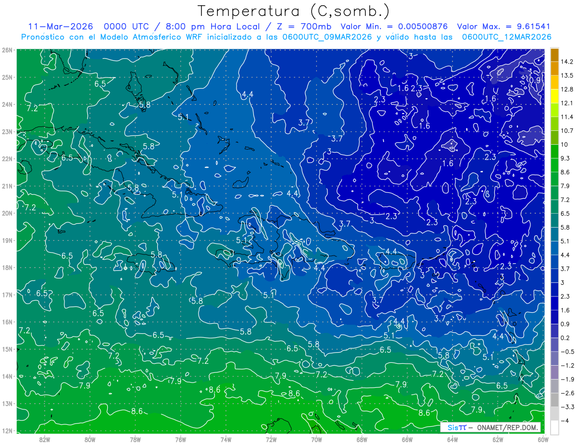Image resolution: width=577 pixels, height=446 pixels.
Task: Click the 12N latitude axis label
Action: (x=7, y=431)
